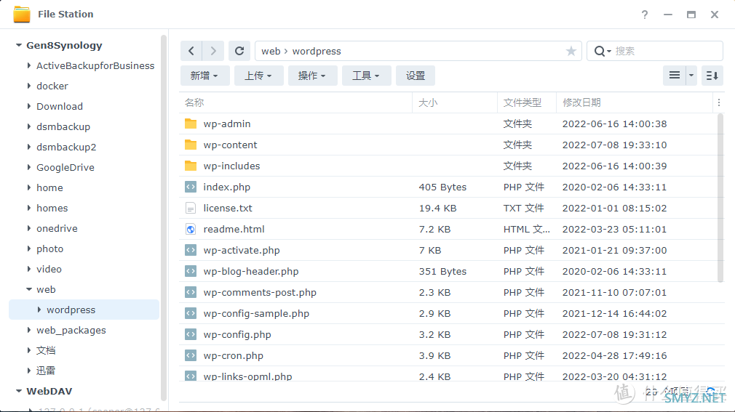Screen dimensions: 735x412
Task: Go forward with the right arrow button
Action: click(213, 51)
